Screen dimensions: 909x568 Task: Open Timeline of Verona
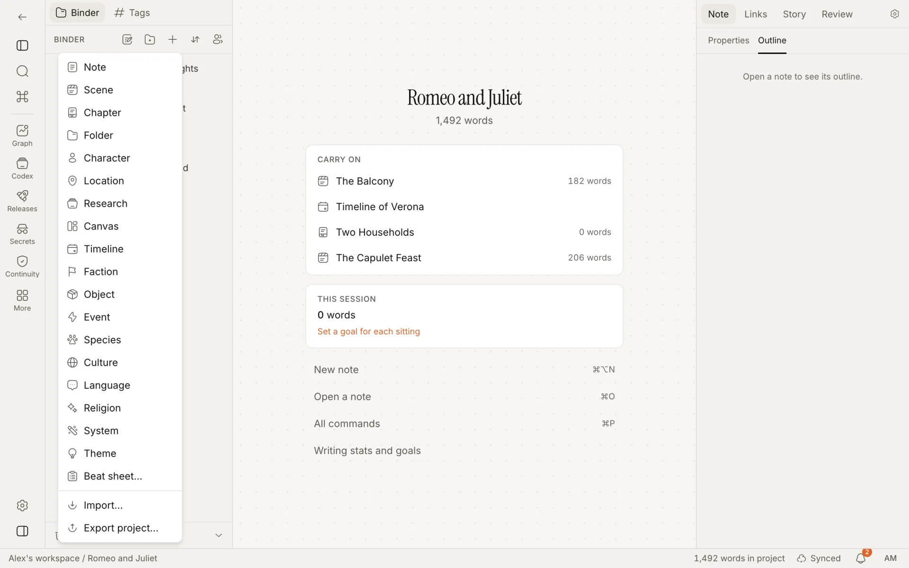[x=464, y=207]
